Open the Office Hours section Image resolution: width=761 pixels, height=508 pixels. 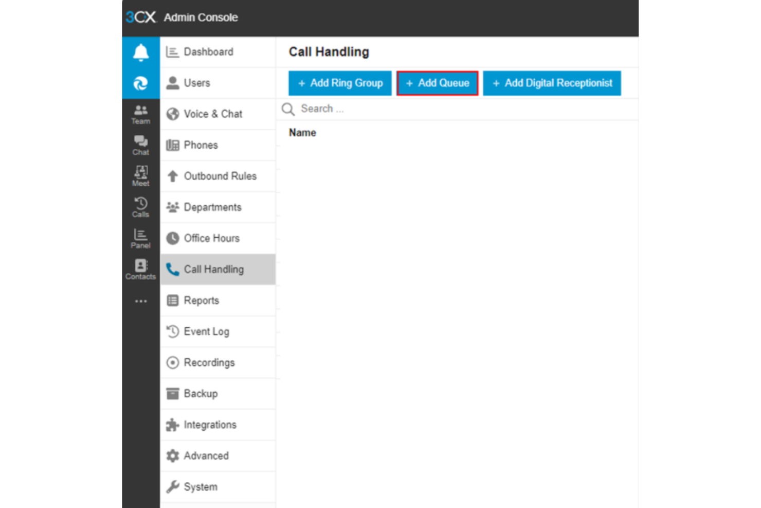(212, 238)
